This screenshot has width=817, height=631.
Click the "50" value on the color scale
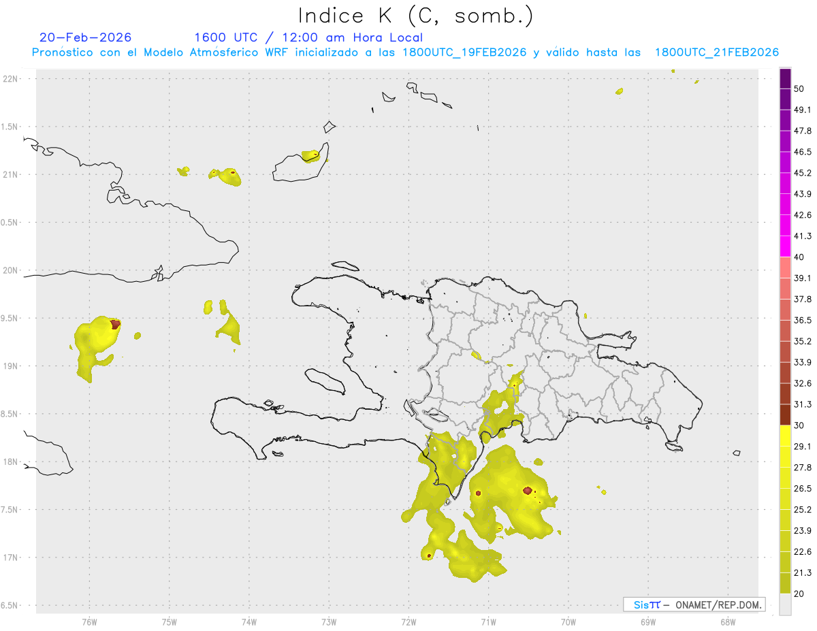click(799, 89)
